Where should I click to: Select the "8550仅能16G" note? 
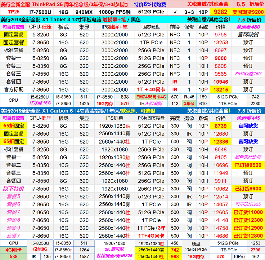[x=248, y=74]
